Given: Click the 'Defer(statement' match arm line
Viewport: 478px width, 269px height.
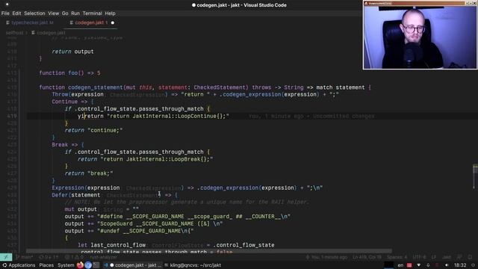Looking at the screenshot, I should click(x=114, y=195).
